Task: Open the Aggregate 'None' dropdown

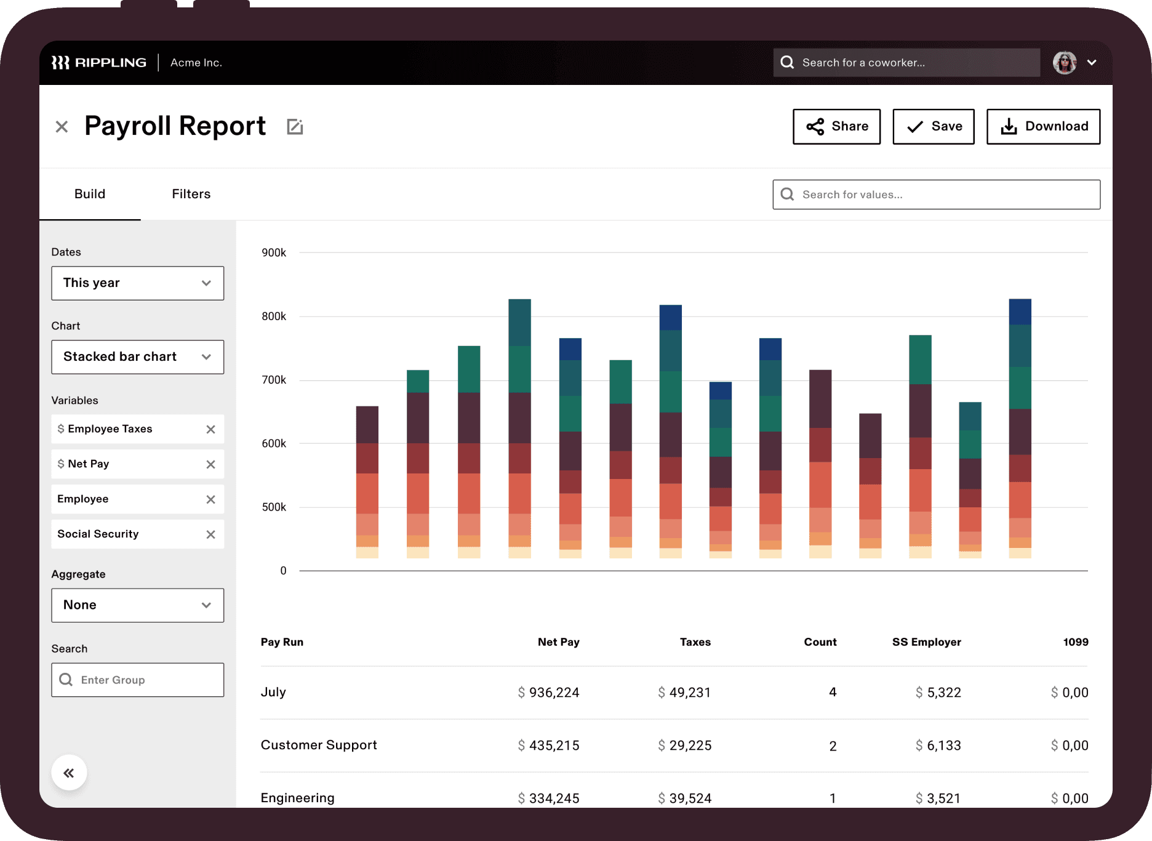Action: 137,605
